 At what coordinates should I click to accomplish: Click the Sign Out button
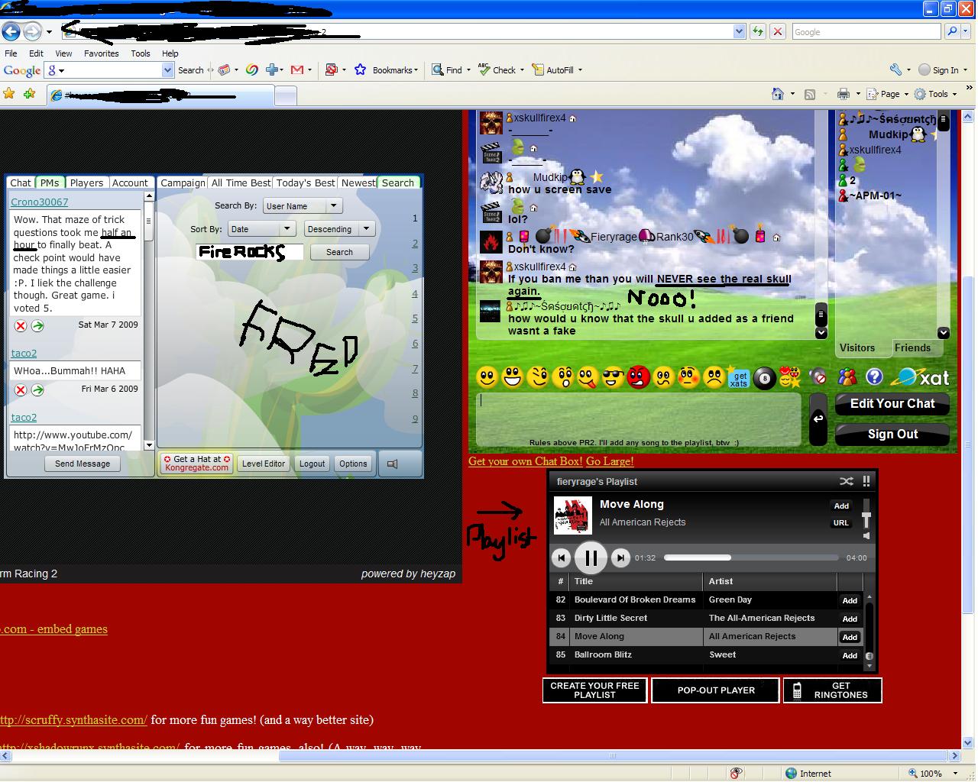pos(892,434)
